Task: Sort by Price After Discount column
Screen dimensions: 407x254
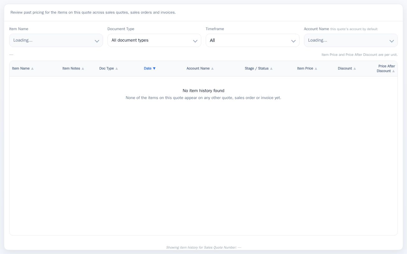Action: coord(386,69)
